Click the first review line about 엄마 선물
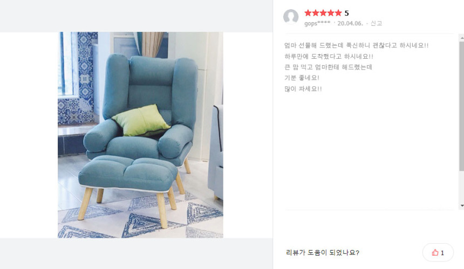This screenshot has height=269, width=464. point(356,45)
